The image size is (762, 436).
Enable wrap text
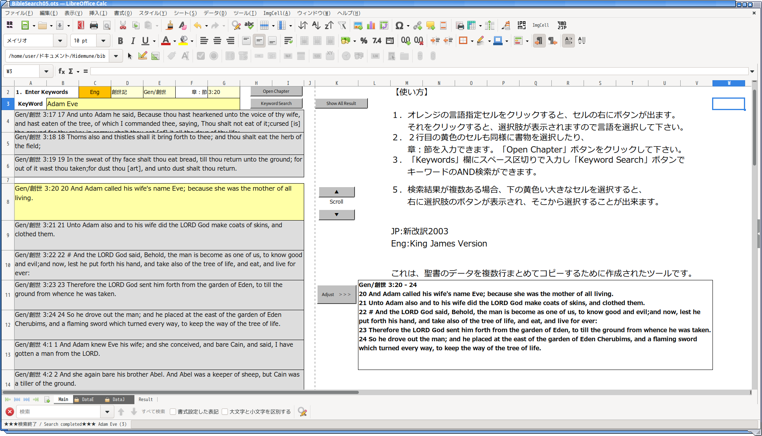click(x=288, y=40)
